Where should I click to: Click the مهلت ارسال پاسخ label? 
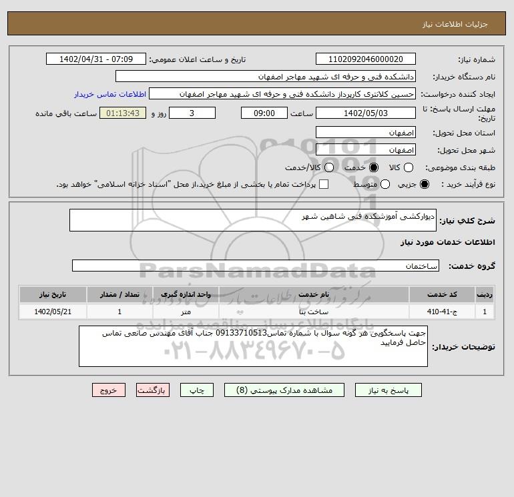pyautogui.click(x=459, y=113)
